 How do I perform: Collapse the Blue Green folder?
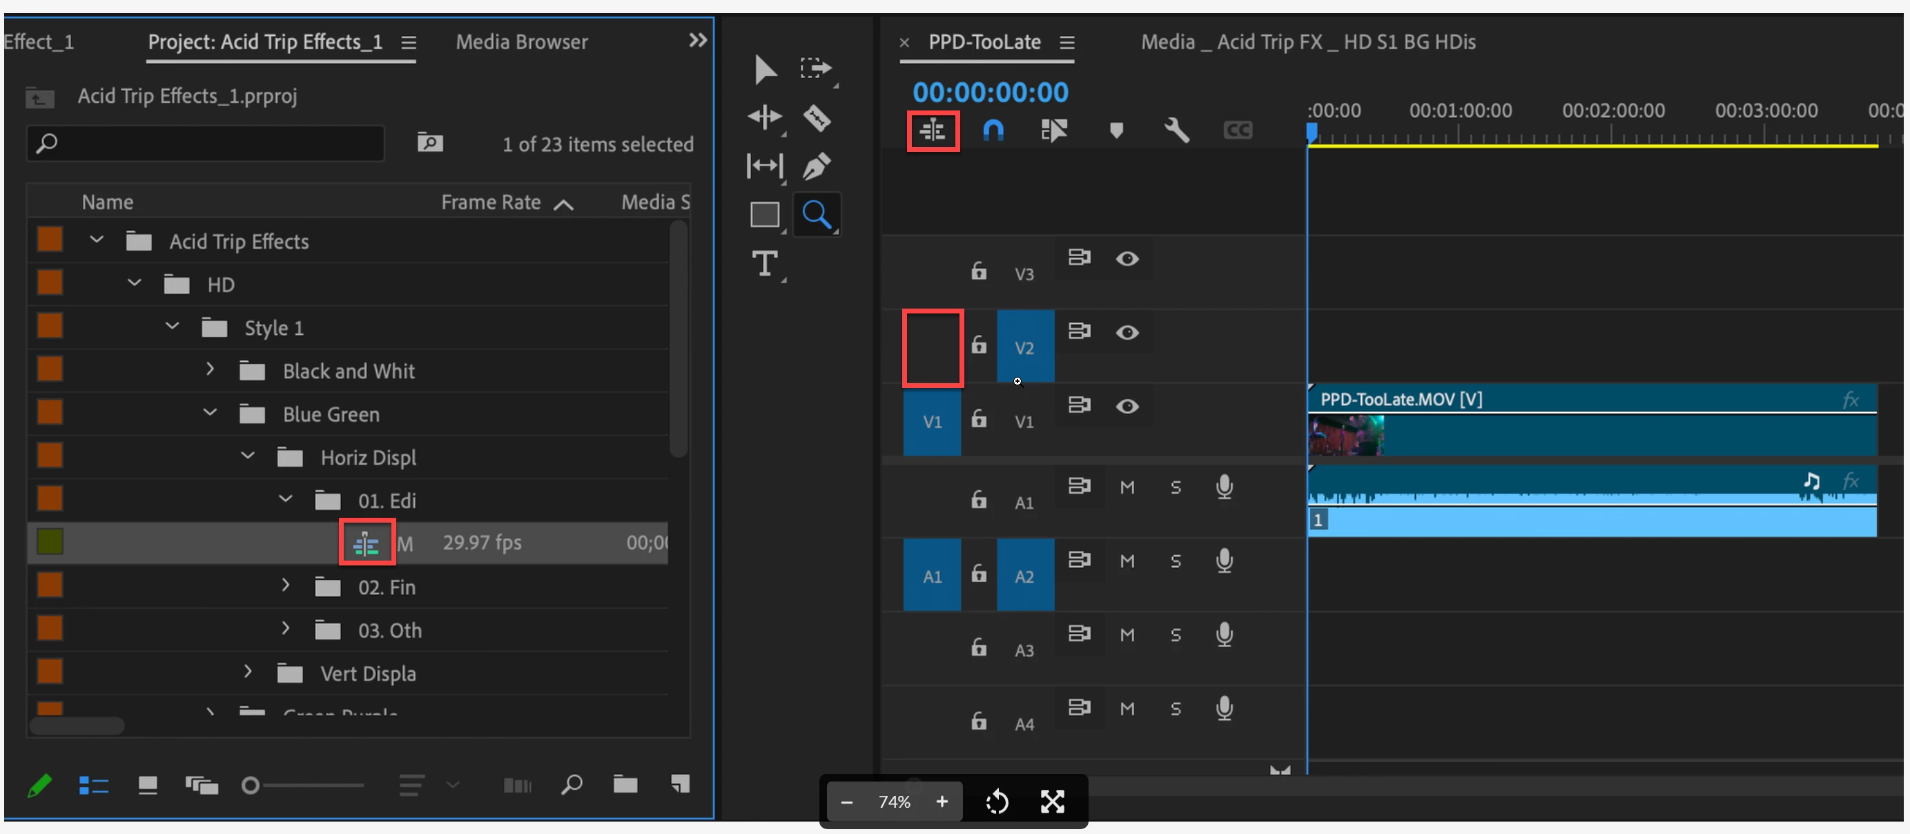click(x=210, y=413)
